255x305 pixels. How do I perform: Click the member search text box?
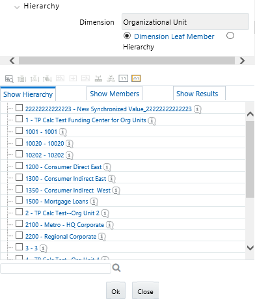click(56, 269)
